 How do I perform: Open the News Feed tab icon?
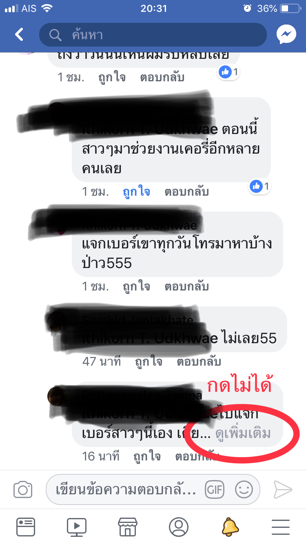pyautogui.click(x=26, y=527)
